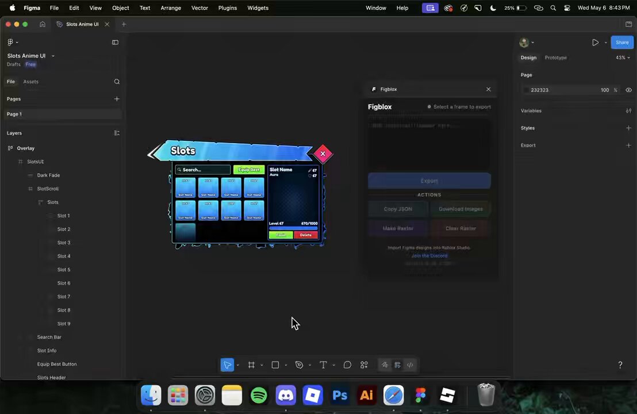Select the Frame tool
This screenshot has width=637, height=414.
[251, 365]
